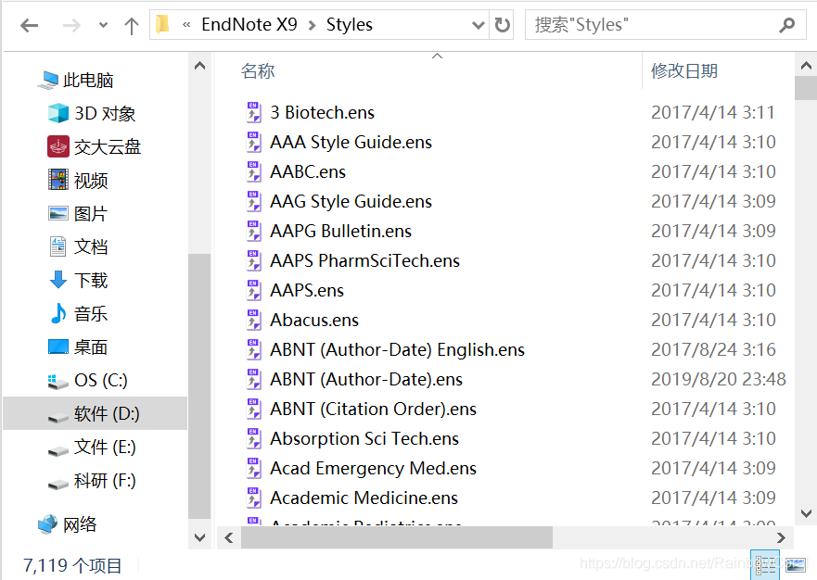Click the date 2017/8/24 3:16
This screenshot has height=580, width=817.
click(x=713, y=350)
